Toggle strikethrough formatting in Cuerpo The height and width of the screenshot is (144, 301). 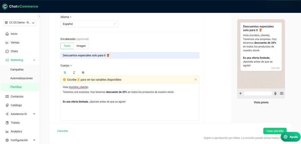coord(83,72)
